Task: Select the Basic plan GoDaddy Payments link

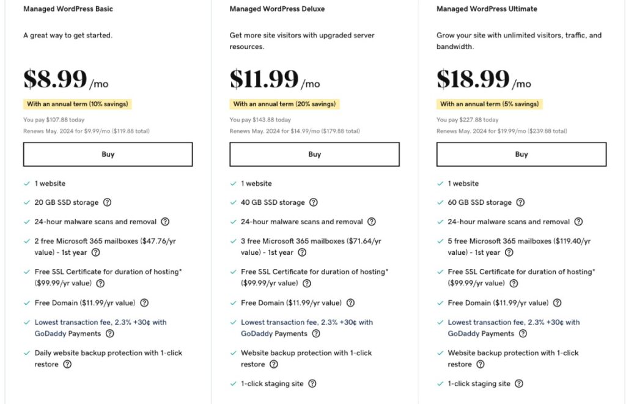Action: tap(67, 334)
